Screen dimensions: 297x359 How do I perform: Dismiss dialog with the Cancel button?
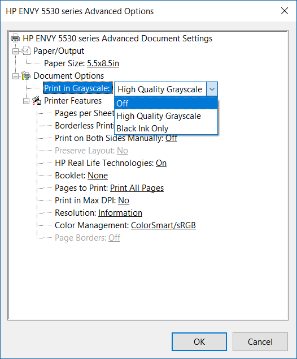point(260,341)
